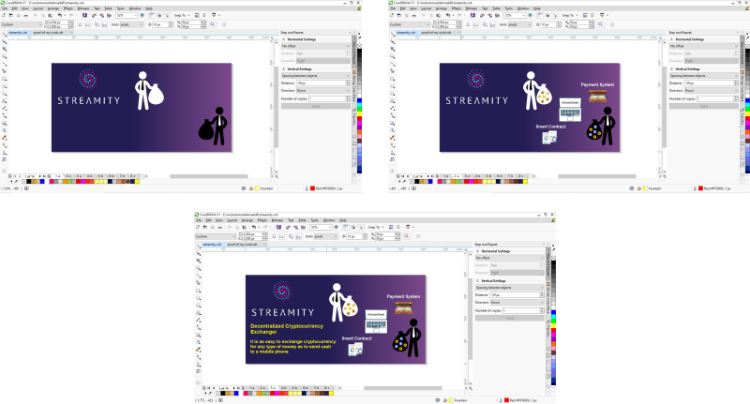Collapse Vertical Settings section in bottom window
Viewport: 750px width, 404px height.
coord(477,280)
